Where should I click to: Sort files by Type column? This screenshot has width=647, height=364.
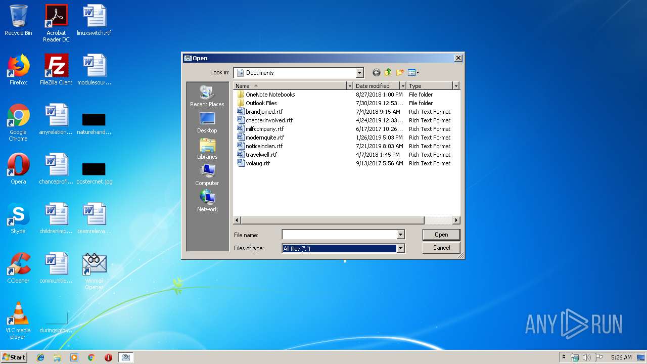click(430, 86)
